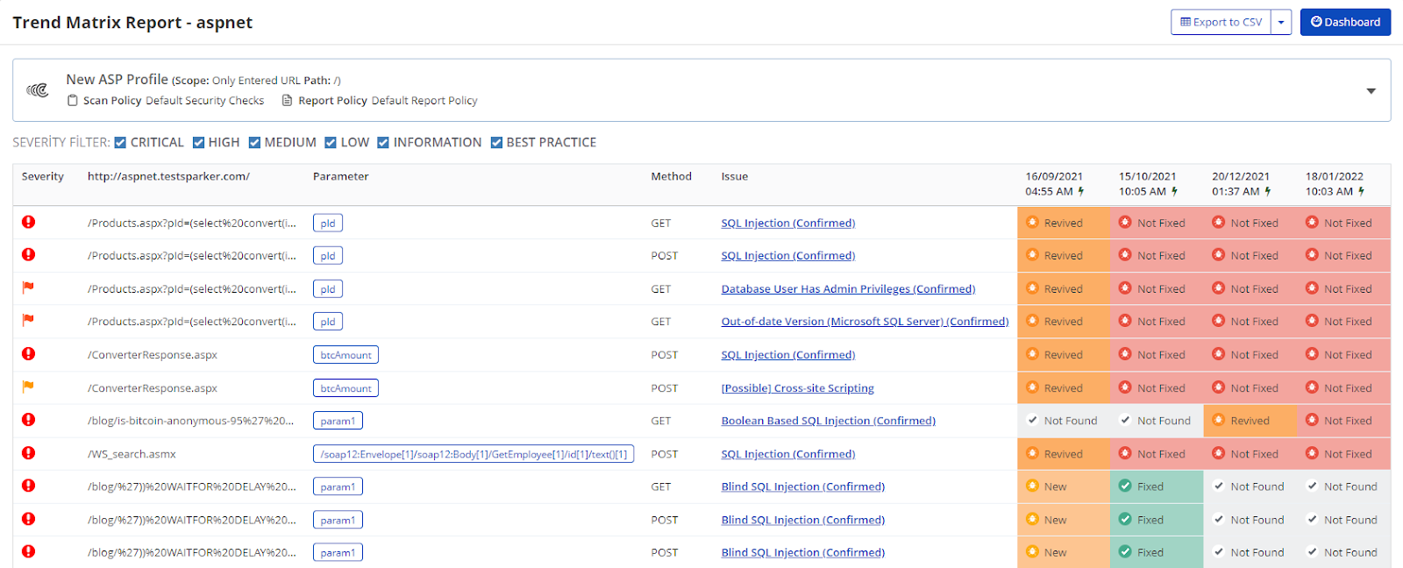Image resolution: width=1403 pixels, height=568 pixels.
Task: Uncheck the CRITICAL severity filter
Action: point(120,143)
